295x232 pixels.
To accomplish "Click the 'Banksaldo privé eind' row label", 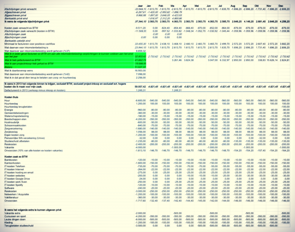I will (x=16, y=19).
